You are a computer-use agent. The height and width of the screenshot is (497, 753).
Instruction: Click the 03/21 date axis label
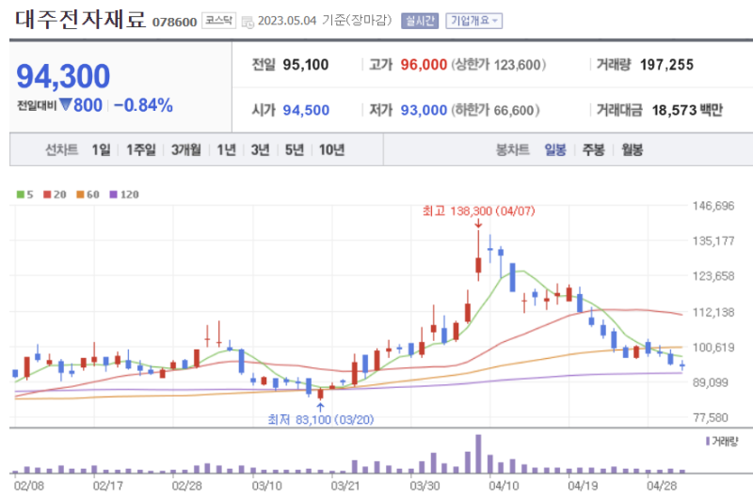click(345, 486)
